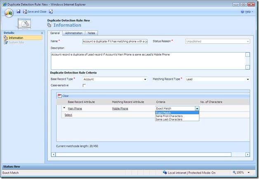Switch to the Administration tab
Image resolution: width=259 pixels, height=179 pixels.
(73, 33)
